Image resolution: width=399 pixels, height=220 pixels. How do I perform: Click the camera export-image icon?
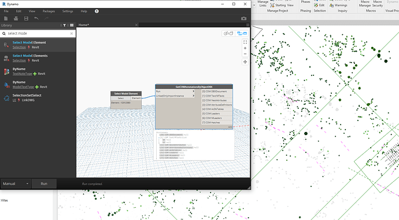tap(243, 19)
